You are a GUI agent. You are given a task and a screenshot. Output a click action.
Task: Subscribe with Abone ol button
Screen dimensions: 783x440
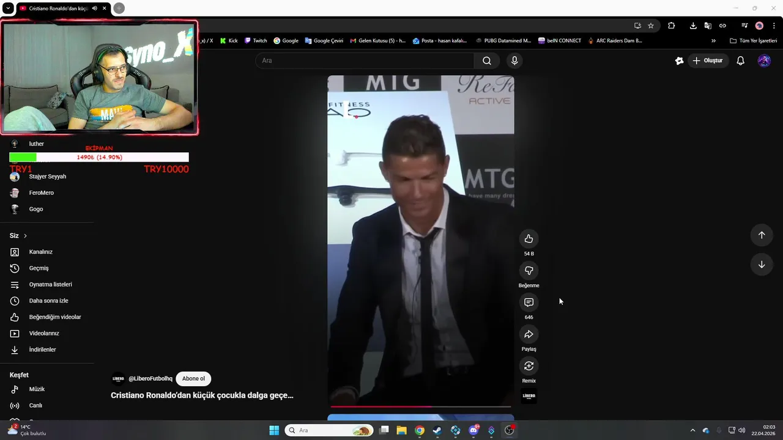tap(193, 379)
